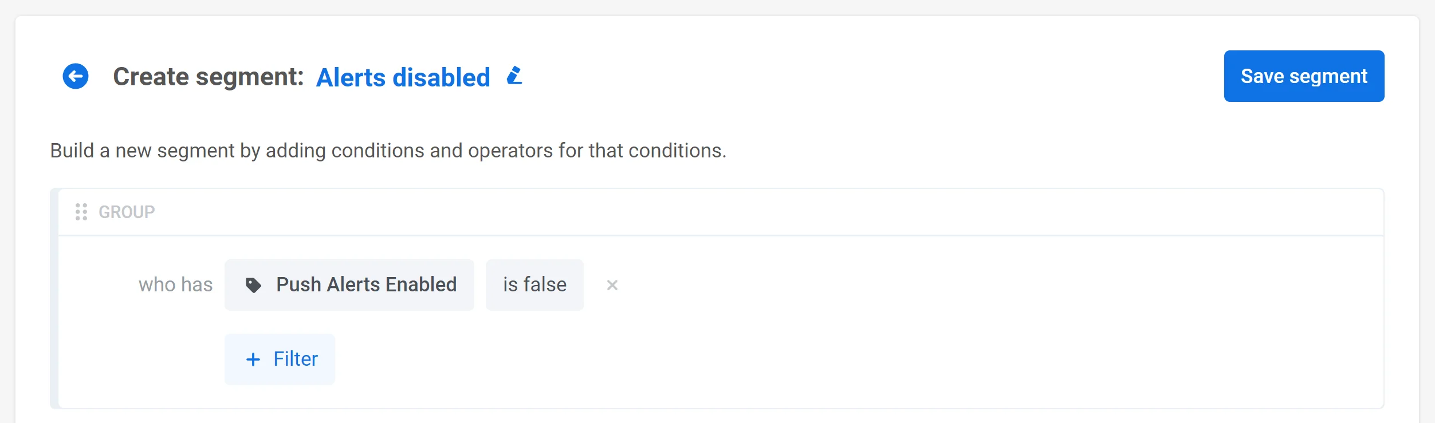1435x423 pixels.
Task: Add a new condition with Filter
Action: 280,359
